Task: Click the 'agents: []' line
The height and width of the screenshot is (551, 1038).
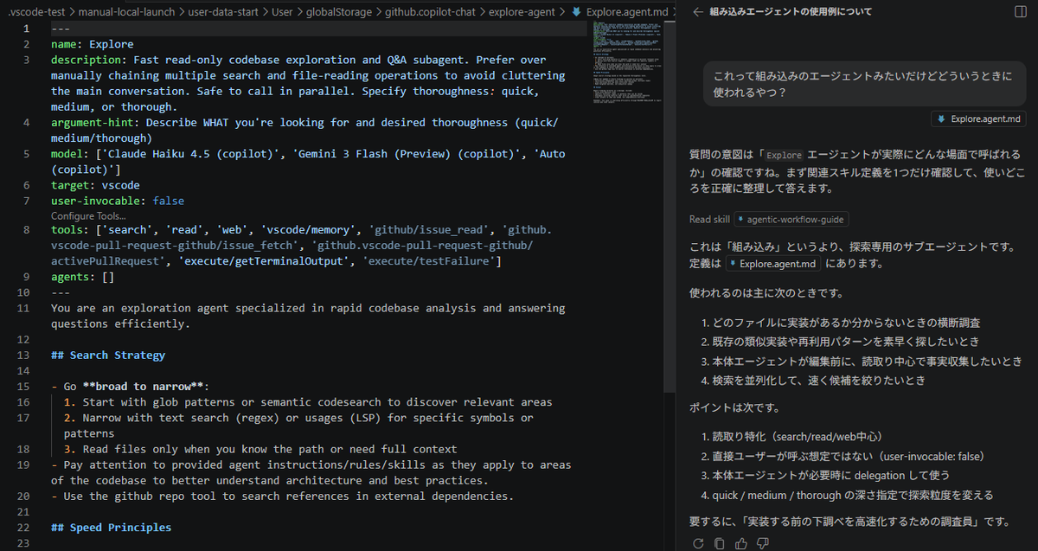Action: (x=82, y=277)
